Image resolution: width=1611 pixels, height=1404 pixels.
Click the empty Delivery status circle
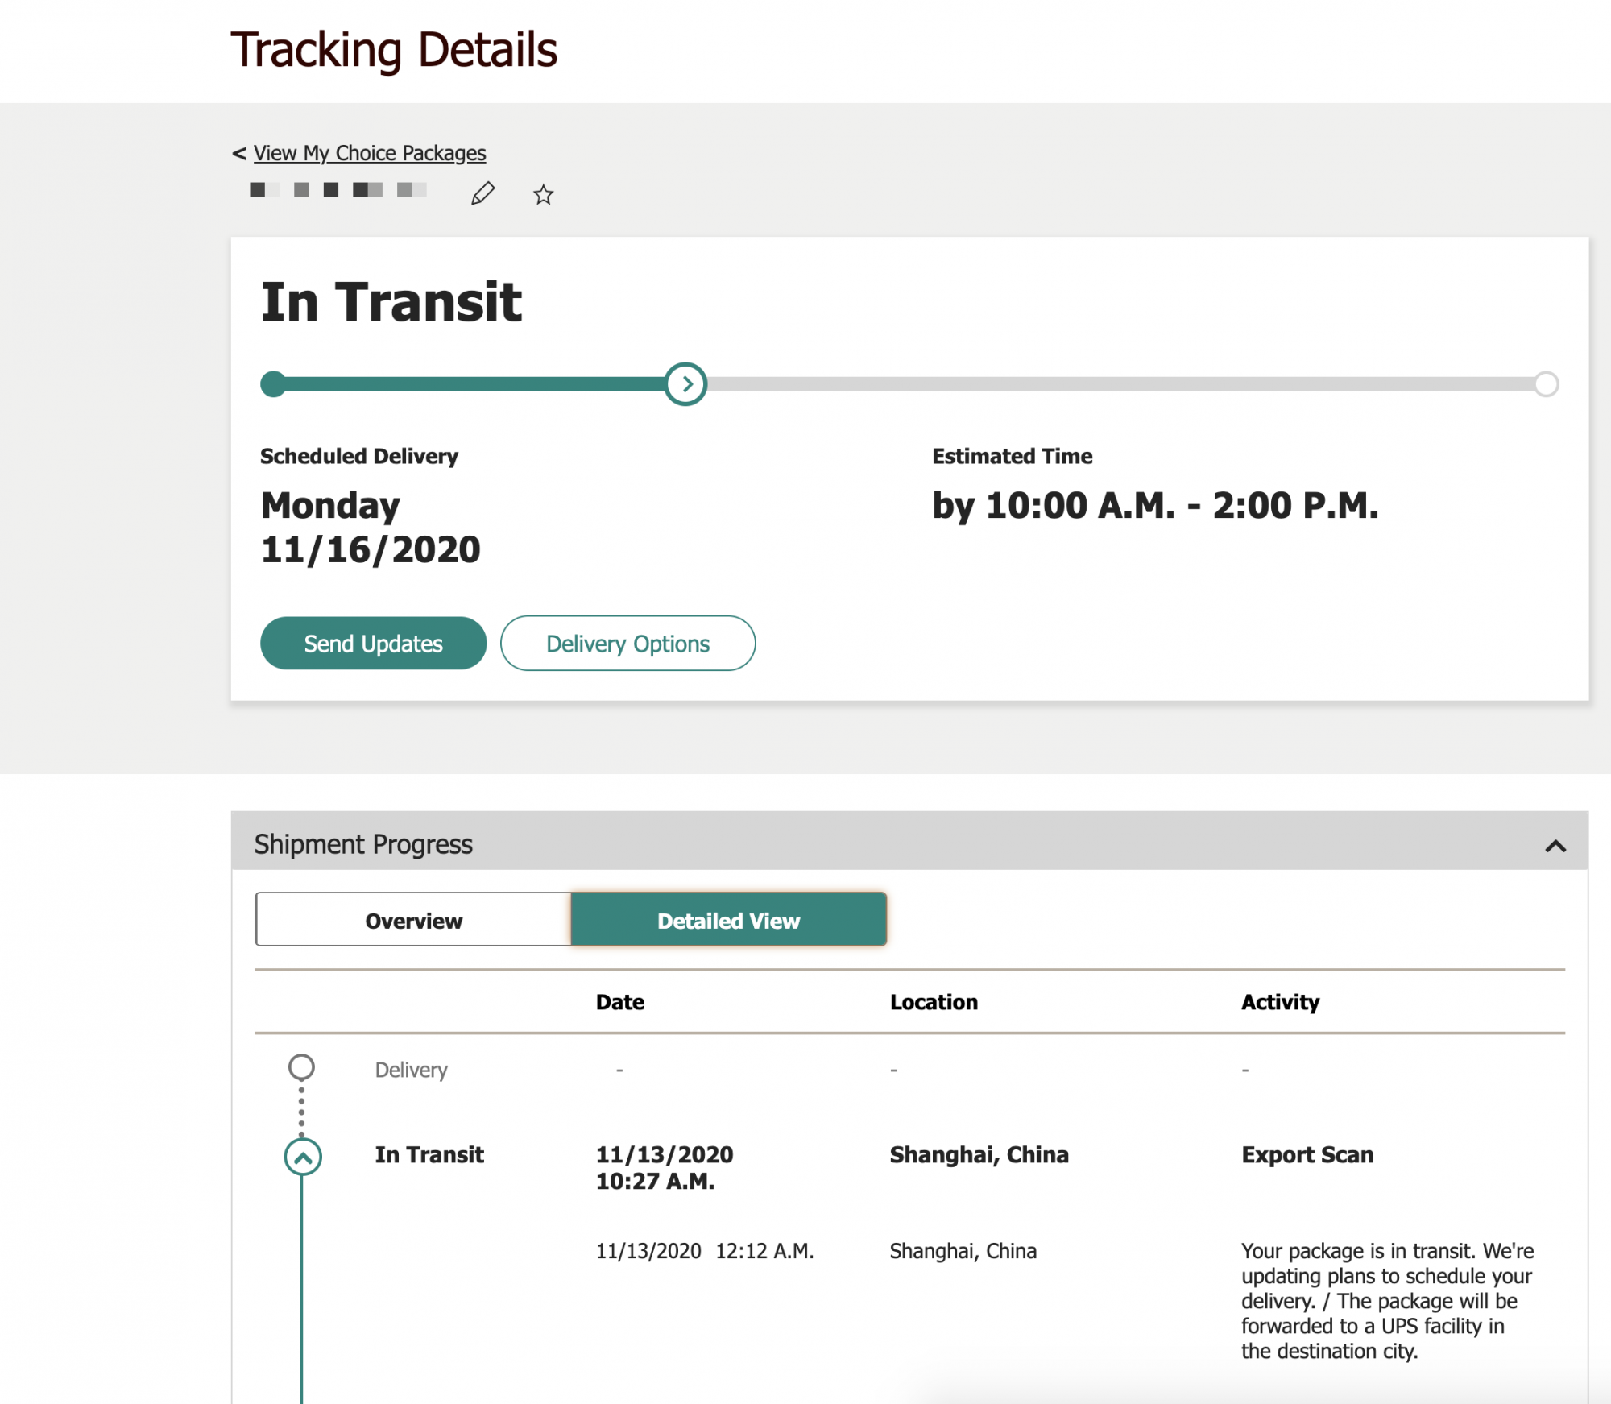pyautogui.click(x=301, y=1067)
